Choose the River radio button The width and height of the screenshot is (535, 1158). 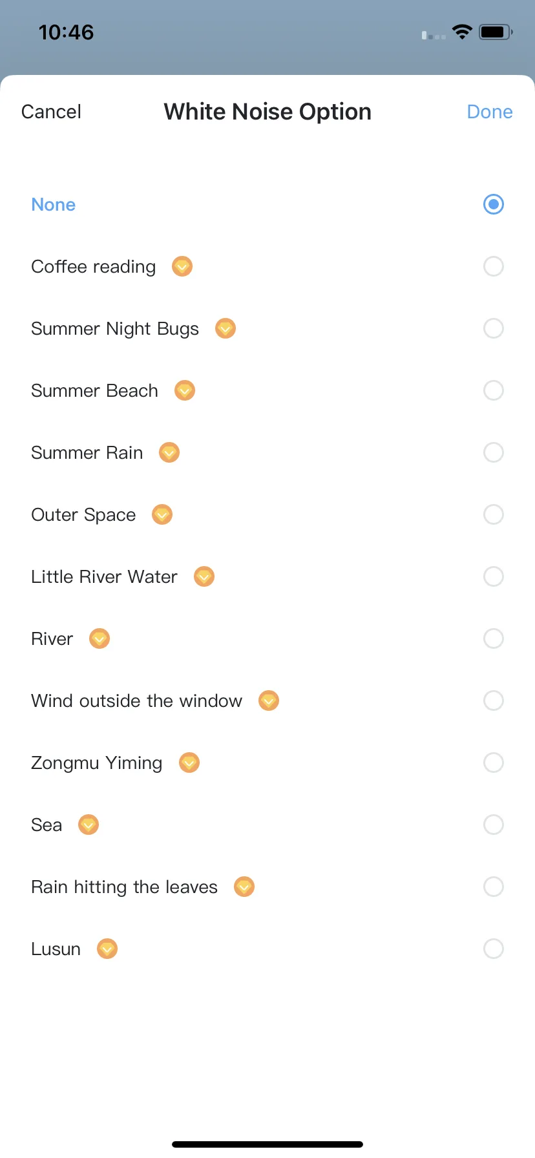click(x=494, y=638)
